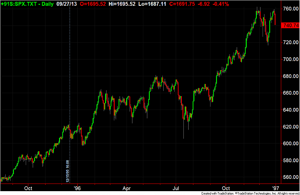The image size is (300, 195).
Task: Click the -6.92 net change value
Action: [x=204, y=4]
